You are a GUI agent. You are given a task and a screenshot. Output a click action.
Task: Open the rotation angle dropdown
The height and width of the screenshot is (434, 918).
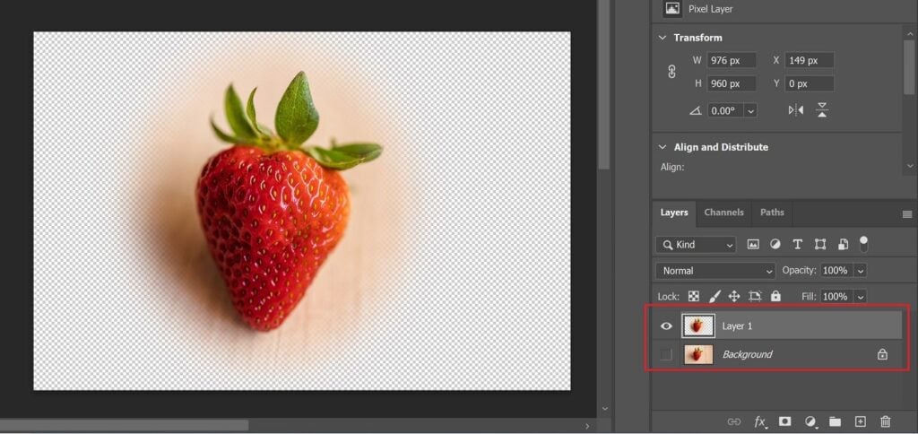(750, 110)
